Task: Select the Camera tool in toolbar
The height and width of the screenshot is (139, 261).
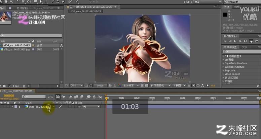Action: [24, 1]
